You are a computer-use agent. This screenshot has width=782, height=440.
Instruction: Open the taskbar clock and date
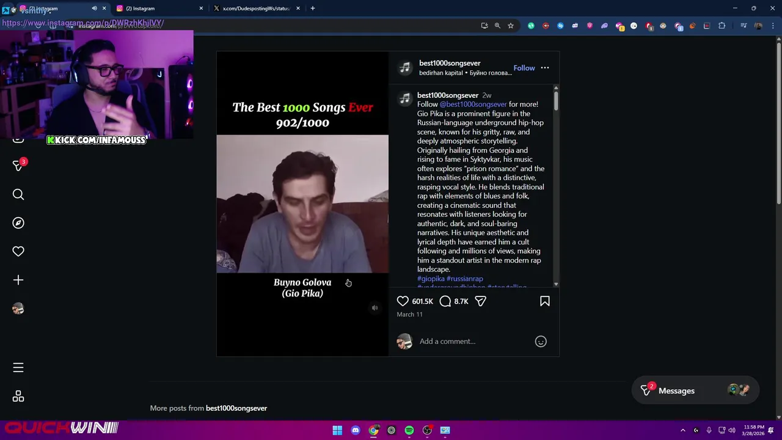[754, 430]
